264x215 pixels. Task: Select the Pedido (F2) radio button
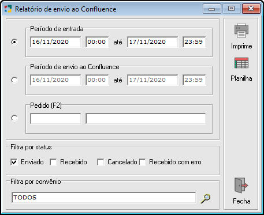14,118
